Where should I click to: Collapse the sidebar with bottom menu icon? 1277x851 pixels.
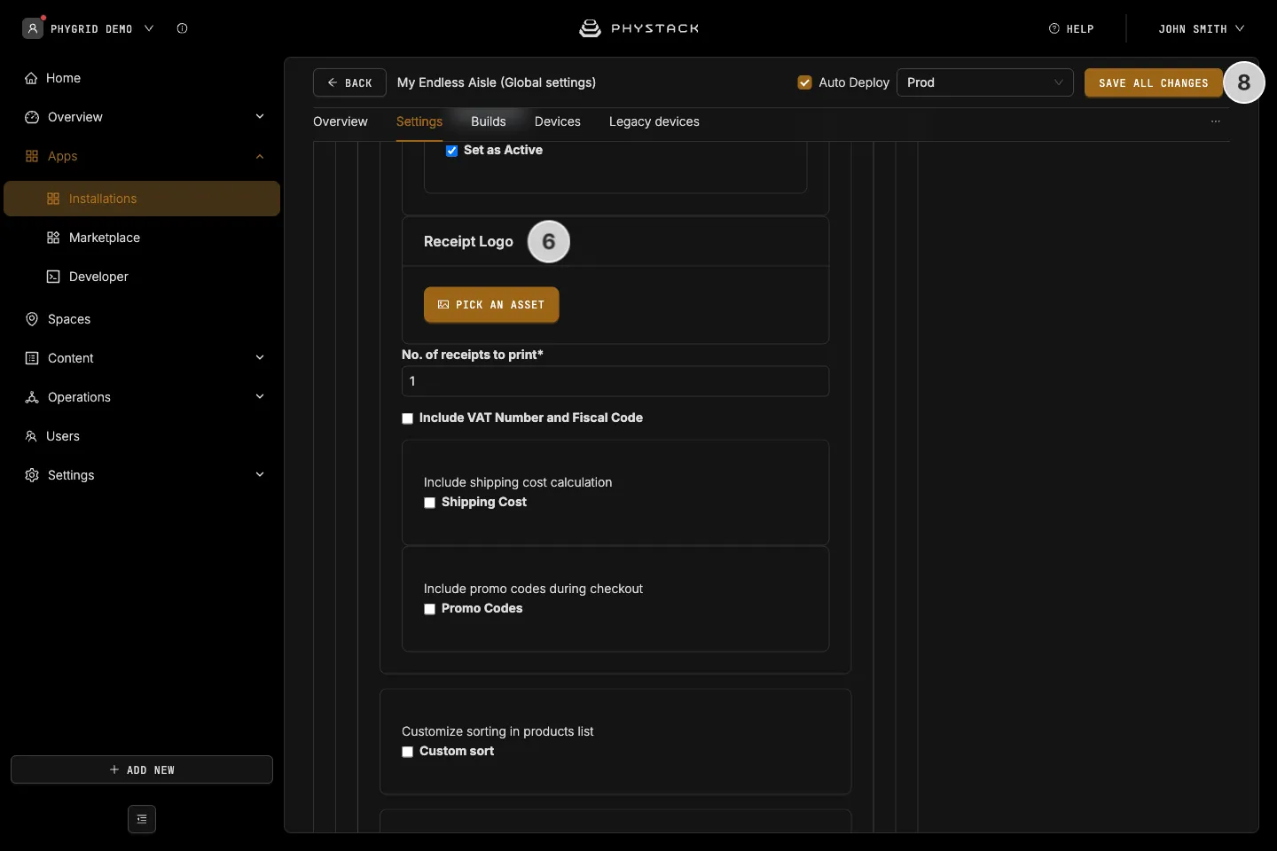point(142,819)
